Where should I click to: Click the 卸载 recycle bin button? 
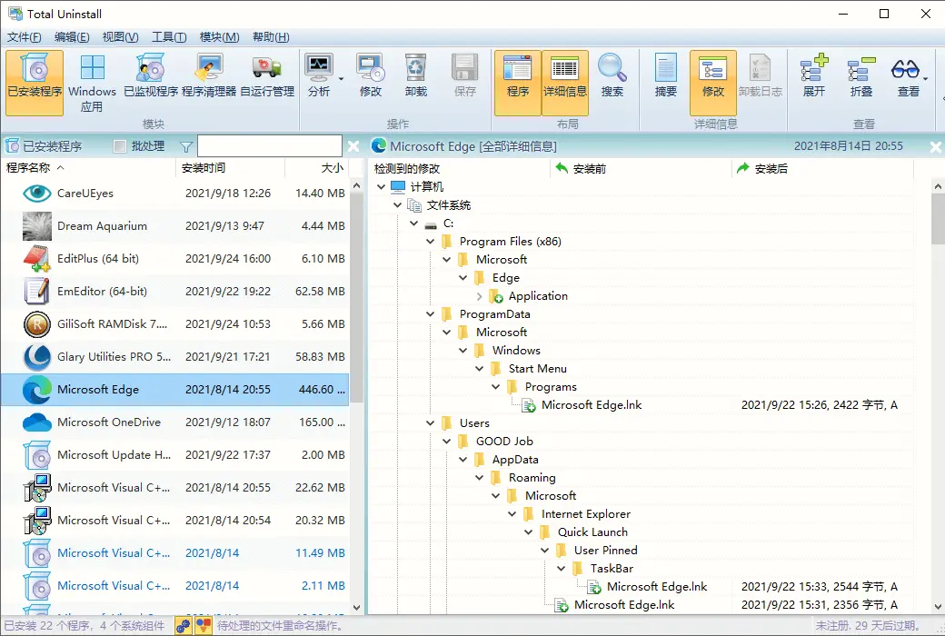(416, 76)
